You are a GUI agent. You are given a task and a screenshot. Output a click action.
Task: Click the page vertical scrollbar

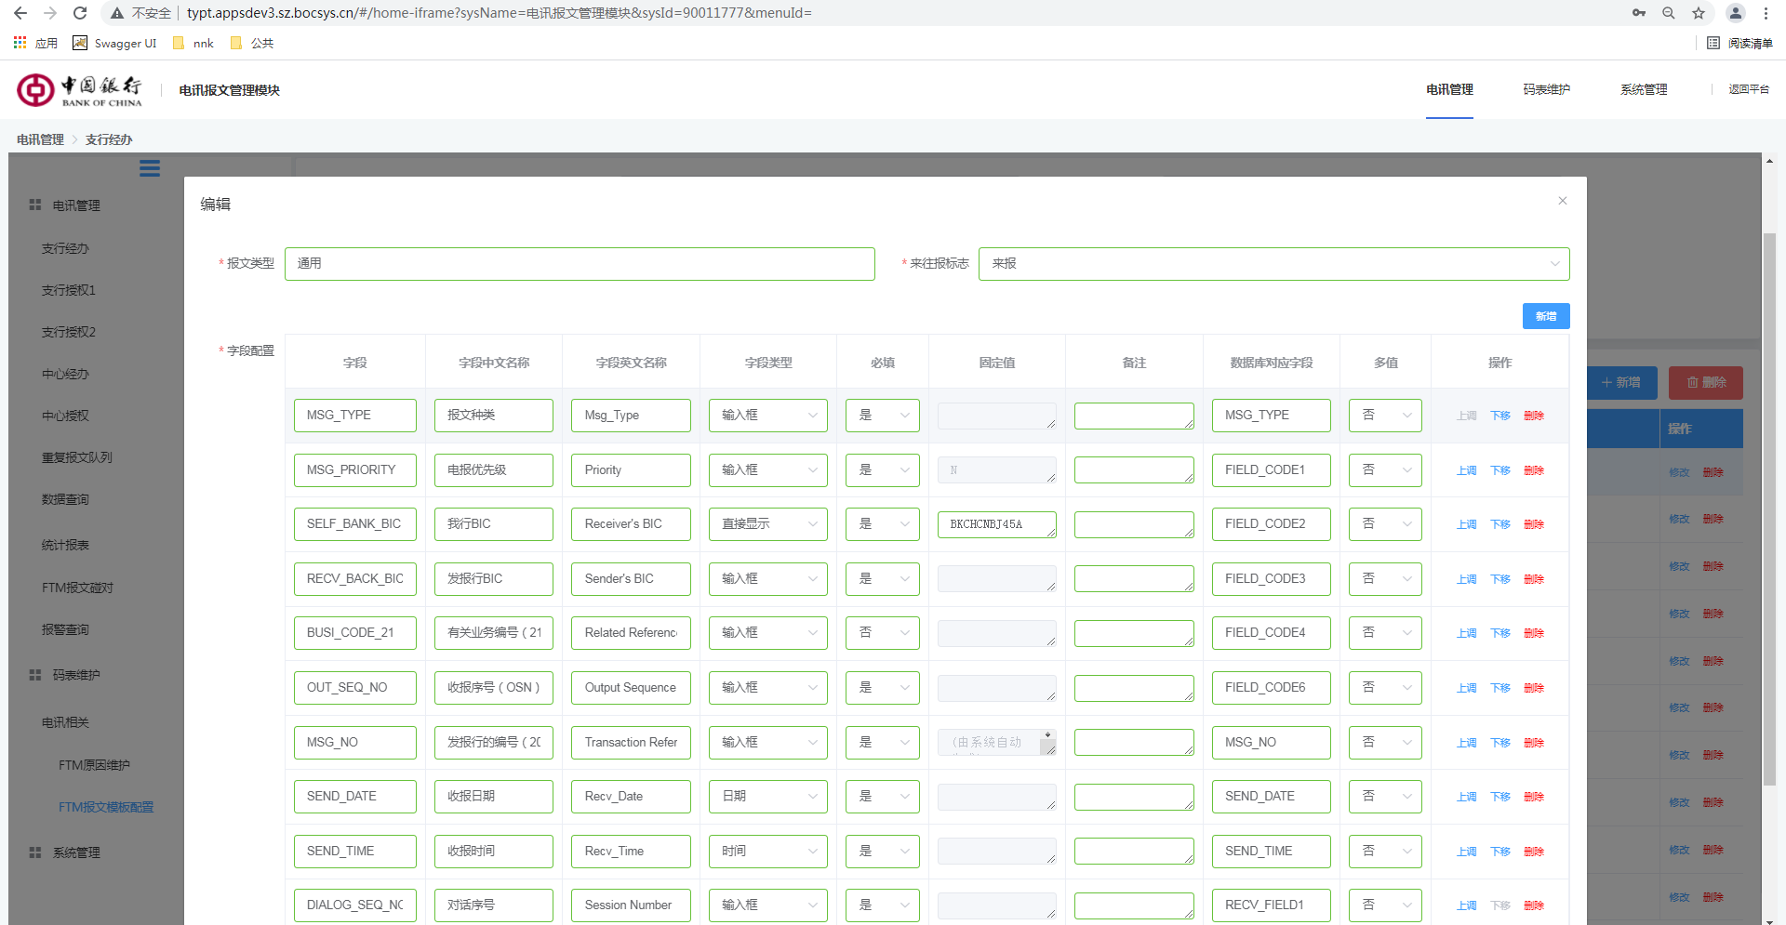(1769, 509)
